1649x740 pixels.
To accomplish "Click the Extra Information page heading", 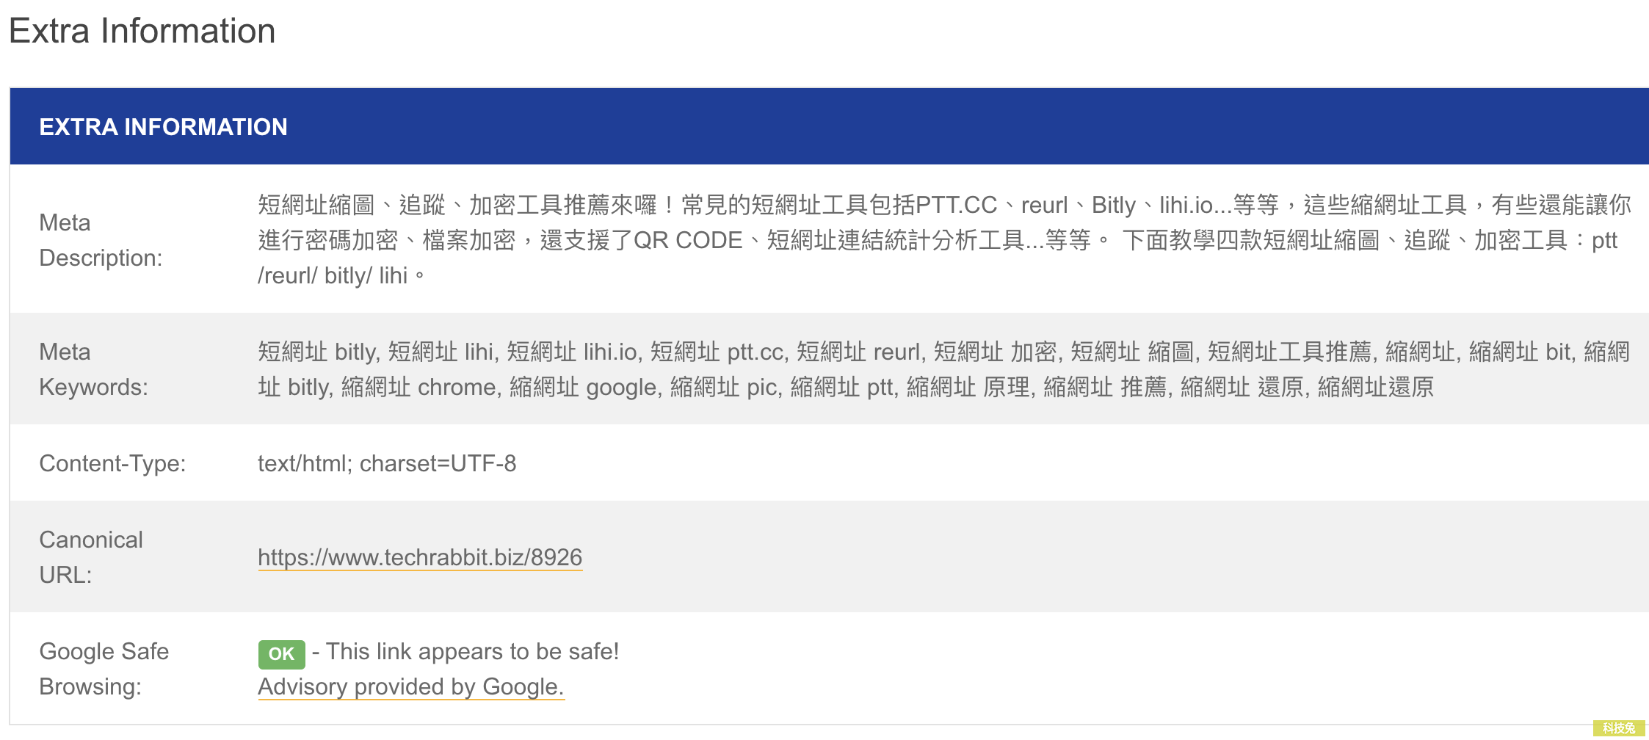I will coord(142,31).
